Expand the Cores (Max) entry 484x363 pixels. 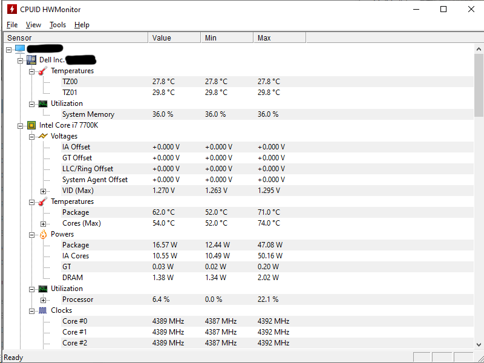tap(42, 223)
